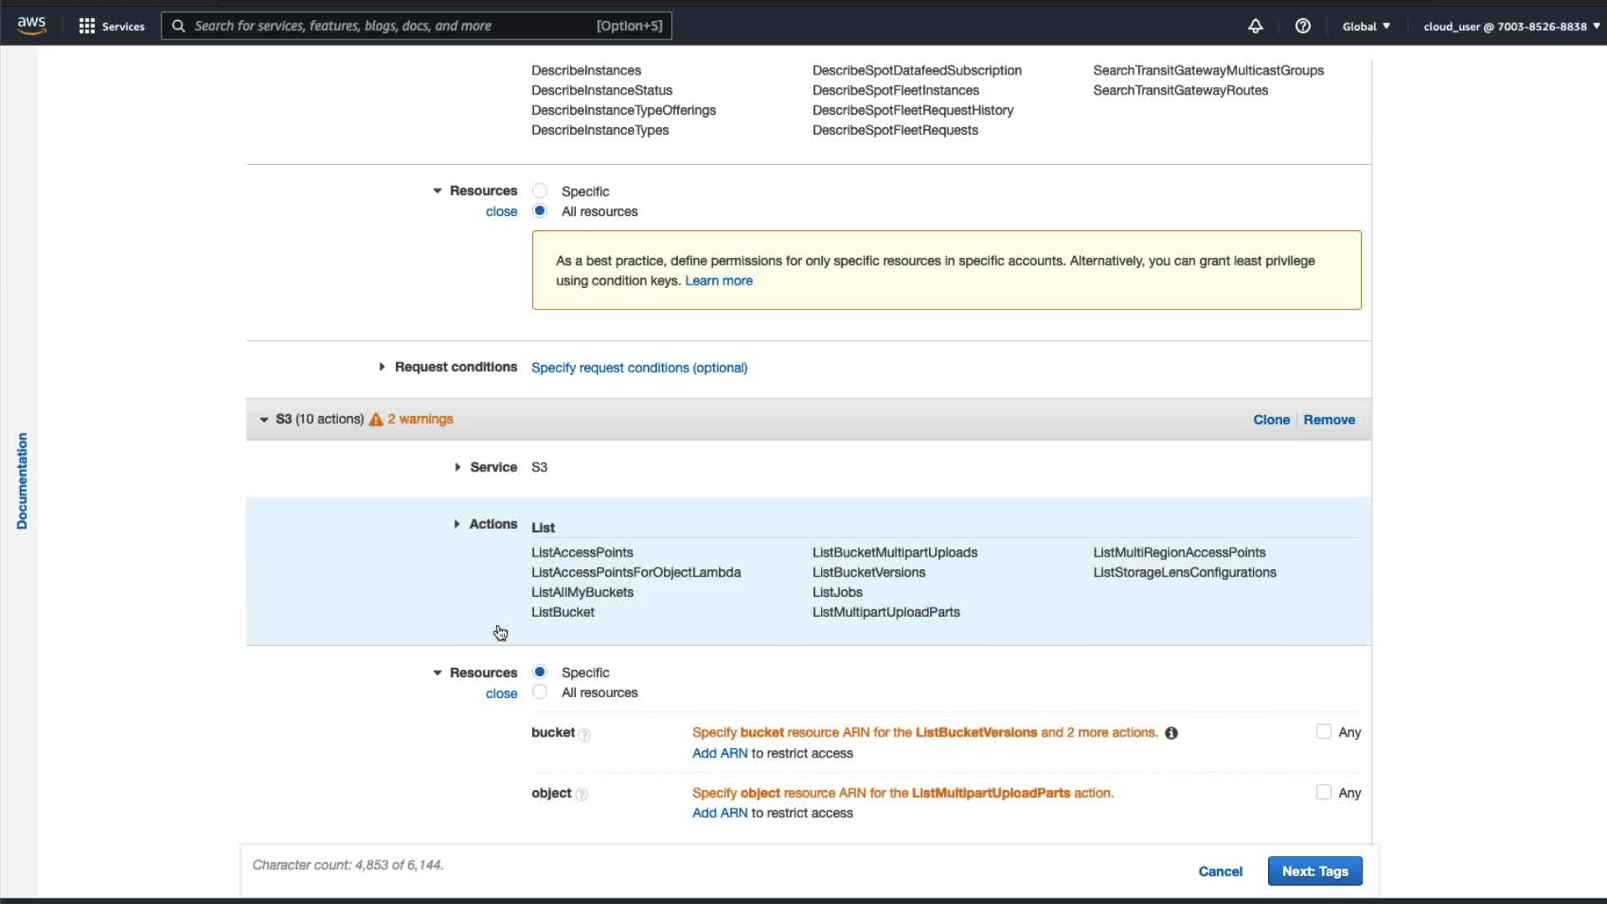Click the info icon after ListBucketVersions message

(x=1171, y=733)
